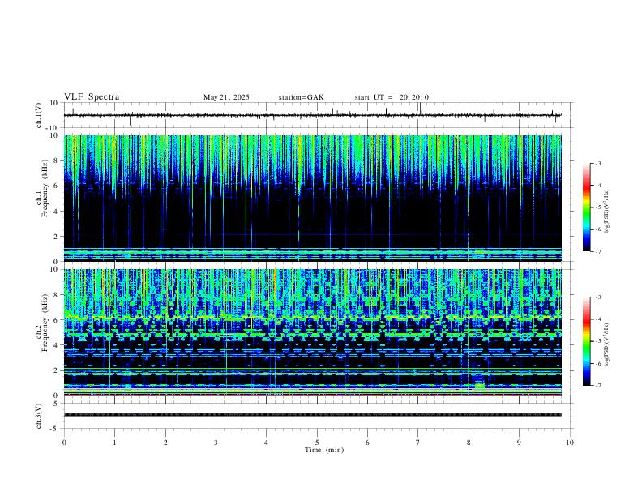The image size is (642, 496).
Task: Click the "10" tick label on time axis
Action: coord(570,443)
